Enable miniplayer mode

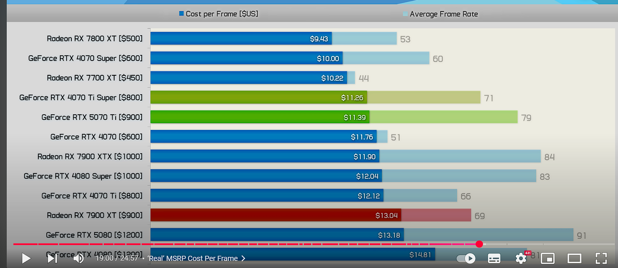(x=548, y=258)
